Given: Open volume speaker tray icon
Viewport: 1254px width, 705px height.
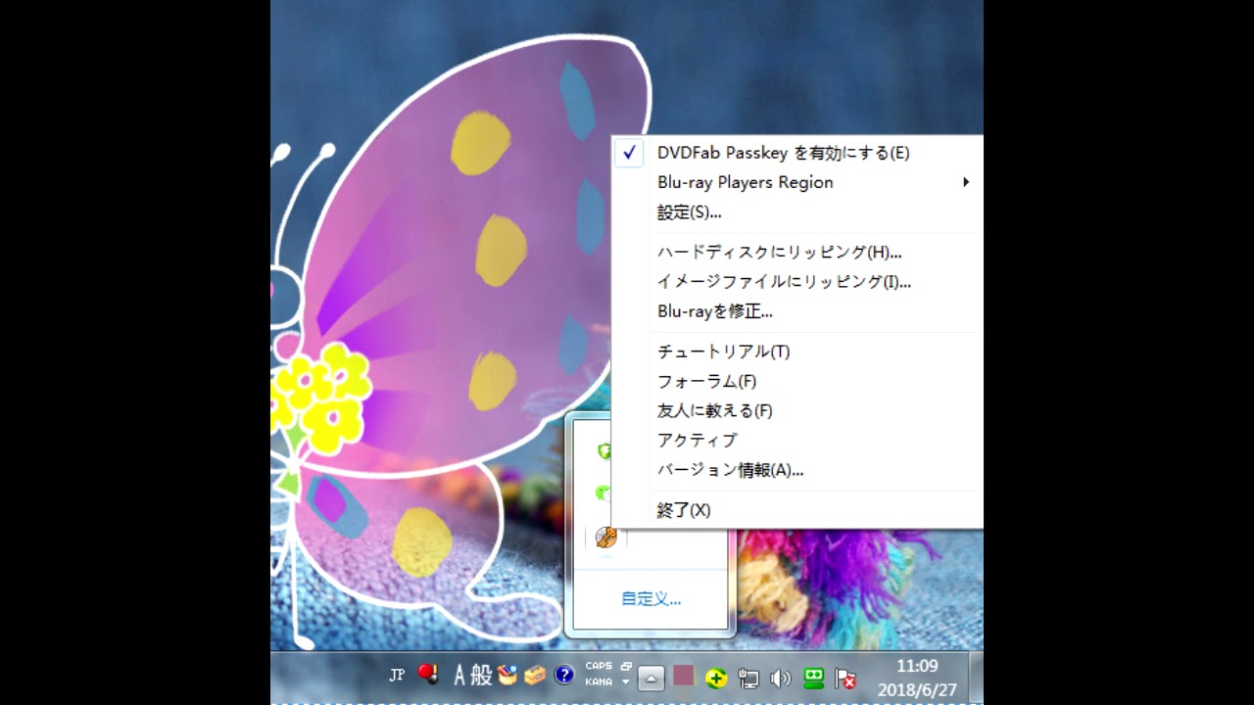Looking at the screenshot, I should 781,678.
